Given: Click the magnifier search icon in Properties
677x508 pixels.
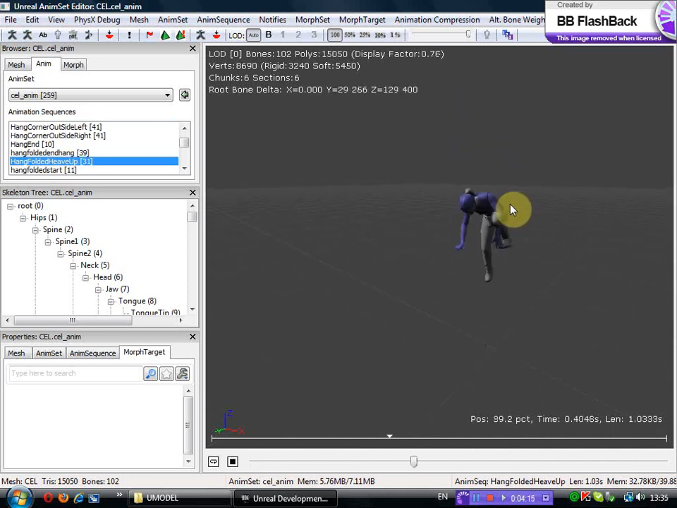Looking at the screenshot, I should pos(150,374).
